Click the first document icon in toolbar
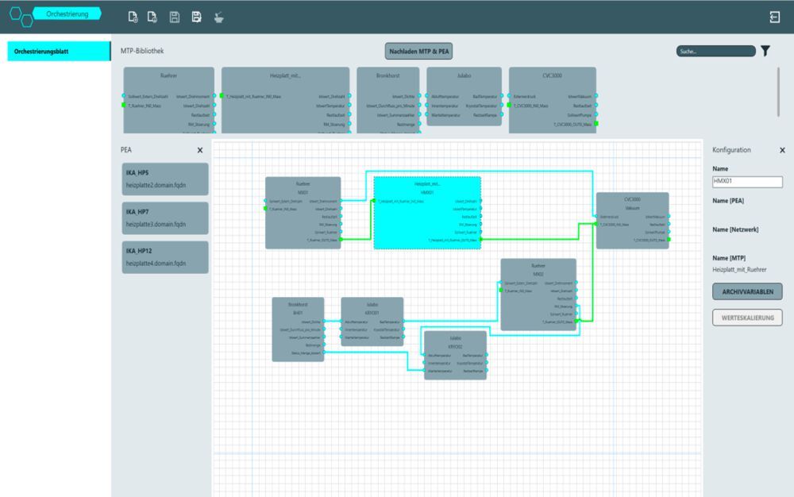This screenshot has width=794, height=497. [133, 17]
